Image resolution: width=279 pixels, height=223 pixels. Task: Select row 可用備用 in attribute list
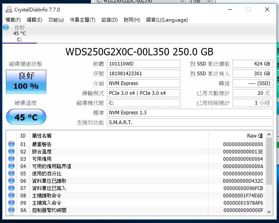136,159
